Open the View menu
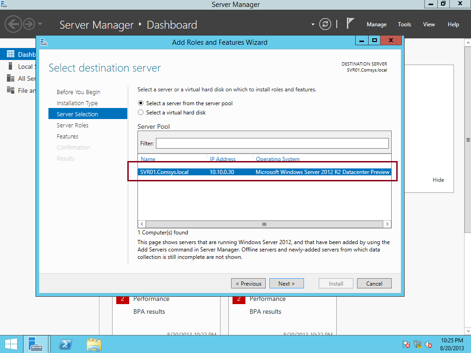The image size is (471, 353). (429, 24)
